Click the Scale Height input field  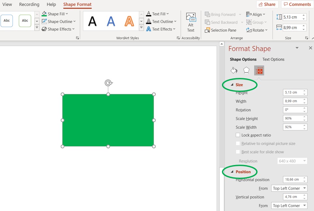(x=292, y=118)
